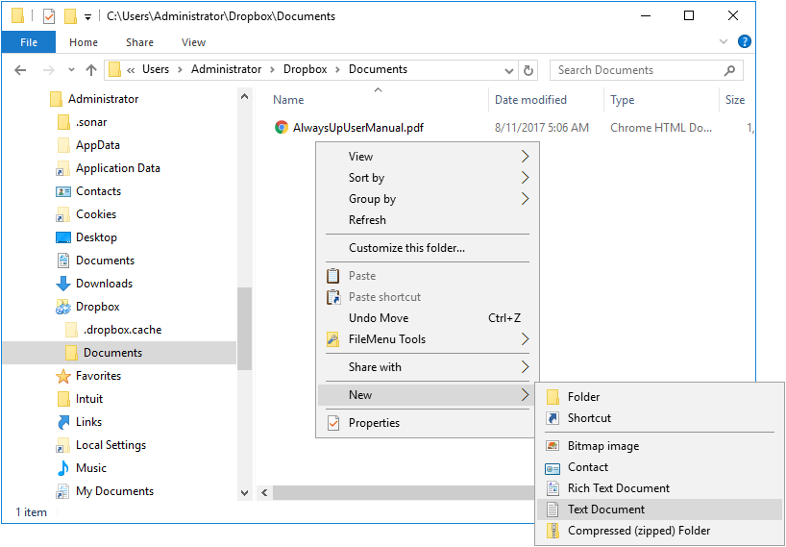The image size is (786, 547).
Task: Click the Favorites star icon
Action: (x=63, y=376)
